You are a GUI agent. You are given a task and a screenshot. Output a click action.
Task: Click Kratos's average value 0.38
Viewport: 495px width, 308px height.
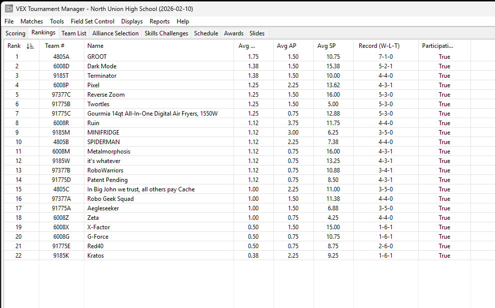[253, 255]
